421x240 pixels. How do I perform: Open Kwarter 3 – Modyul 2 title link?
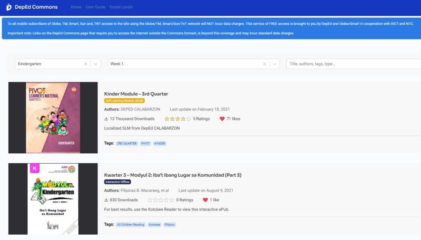click(x=173, y=175)
